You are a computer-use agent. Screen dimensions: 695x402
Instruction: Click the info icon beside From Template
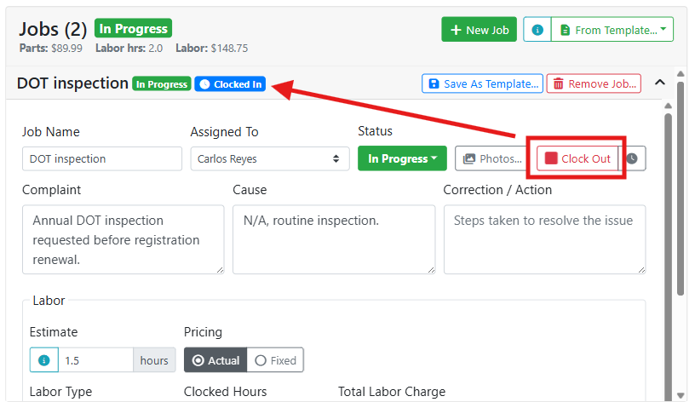537,30
